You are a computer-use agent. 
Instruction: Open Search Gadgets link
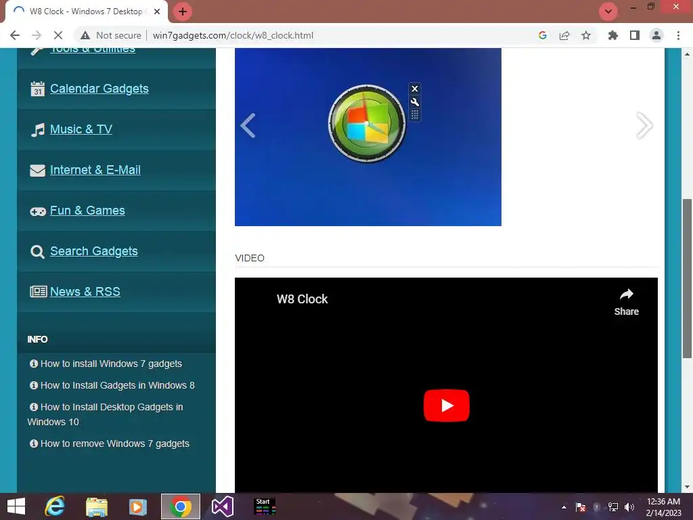click(x=93, y=251)
